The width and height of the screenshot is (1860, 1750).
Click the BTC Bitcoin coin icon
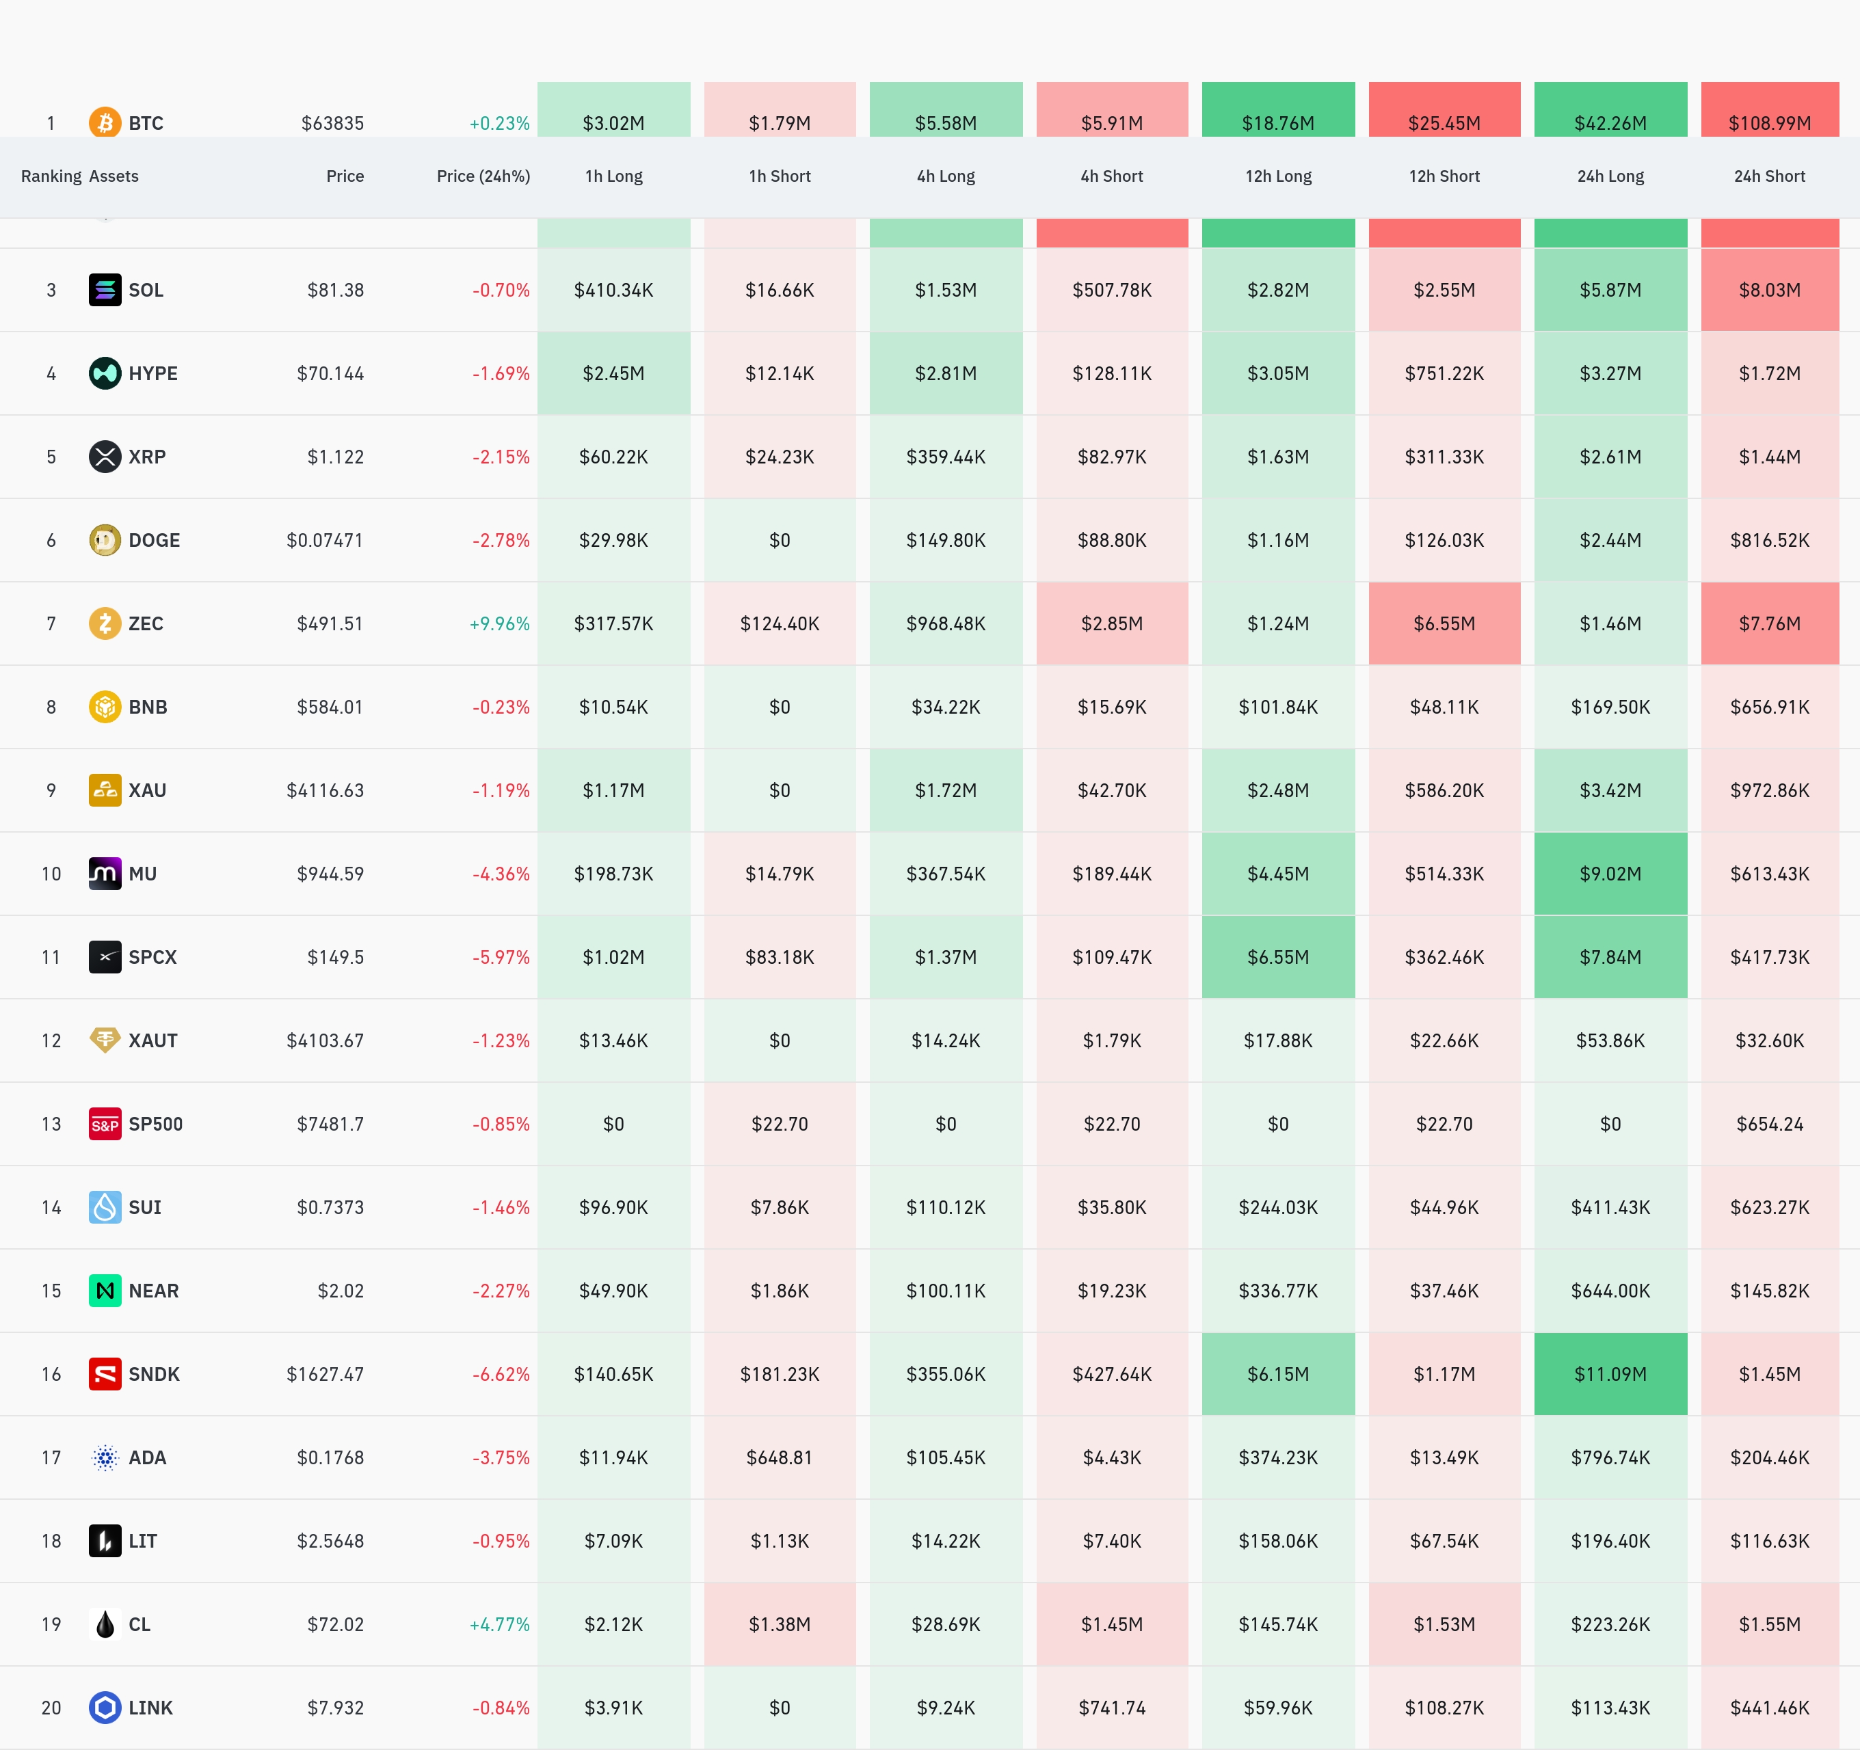tap(105, 122)
